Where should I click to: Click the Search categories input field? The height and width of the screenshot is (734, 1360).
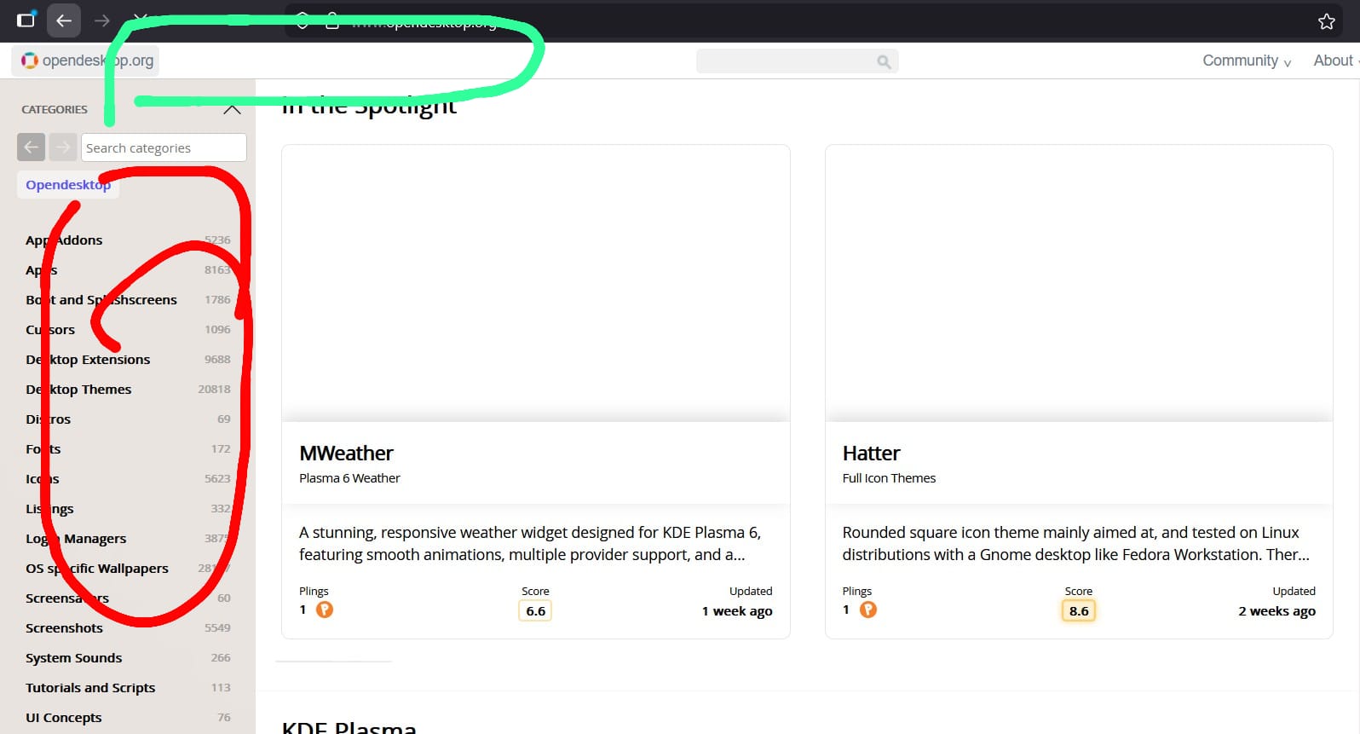164,147
